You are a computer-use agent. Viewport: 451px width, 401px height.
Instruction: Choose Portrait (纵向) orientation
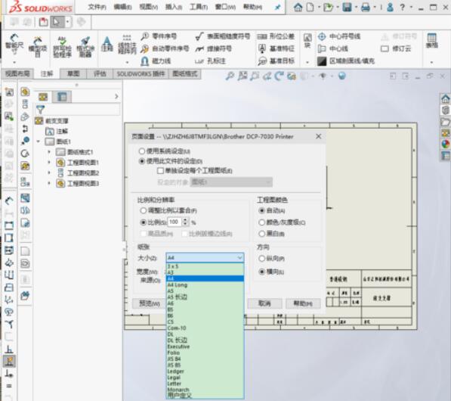[261, 259]
